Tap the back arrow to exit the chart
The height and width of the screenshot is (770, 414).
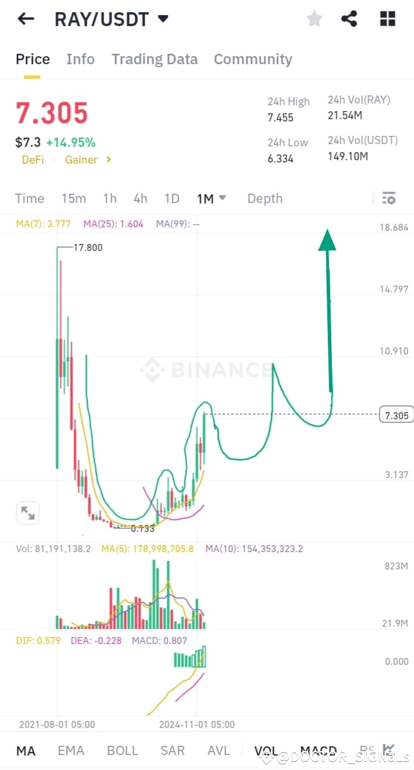click(x=25, y=18)
